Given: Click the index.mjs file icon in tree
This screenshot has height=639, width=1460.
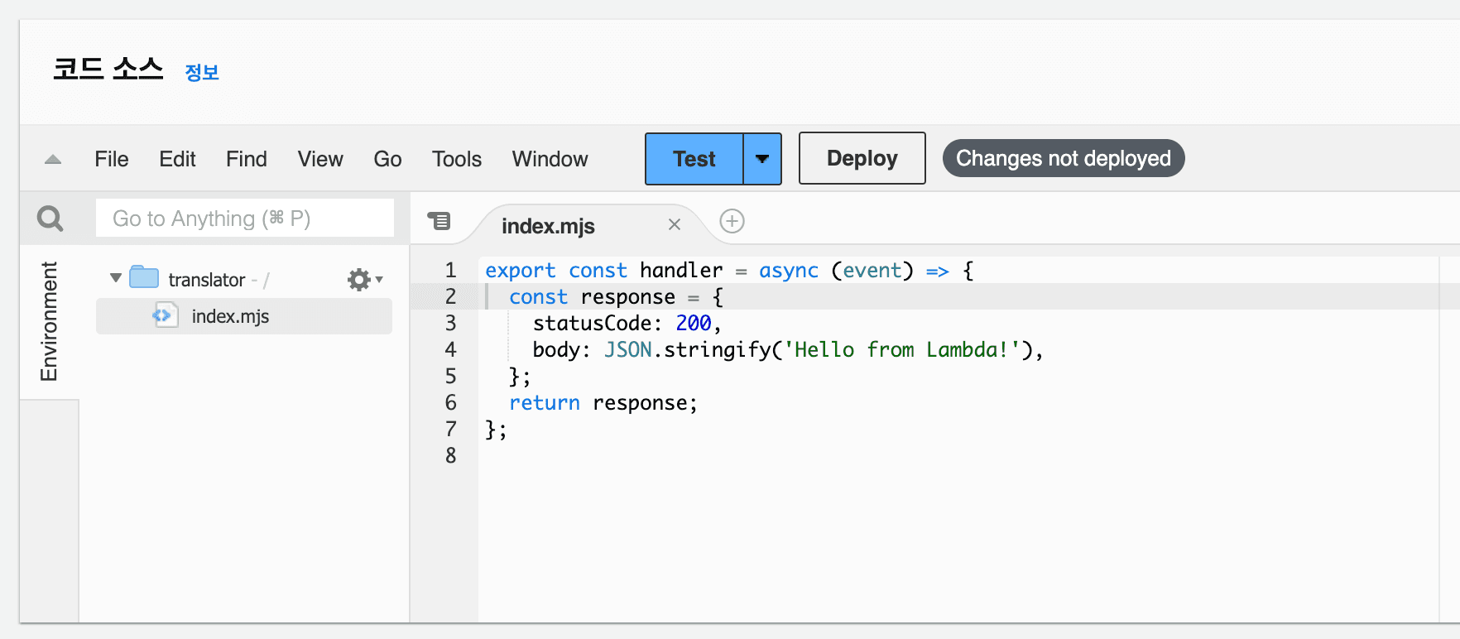Looking at the screenshot, I should (x=165, y=315).
